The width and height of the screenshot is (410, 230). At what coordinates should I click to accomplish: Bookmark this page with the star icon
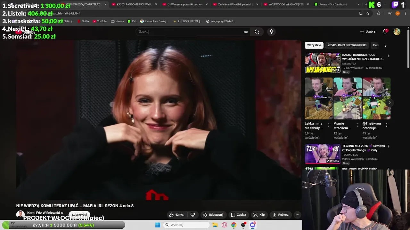[x=368, y=13]
